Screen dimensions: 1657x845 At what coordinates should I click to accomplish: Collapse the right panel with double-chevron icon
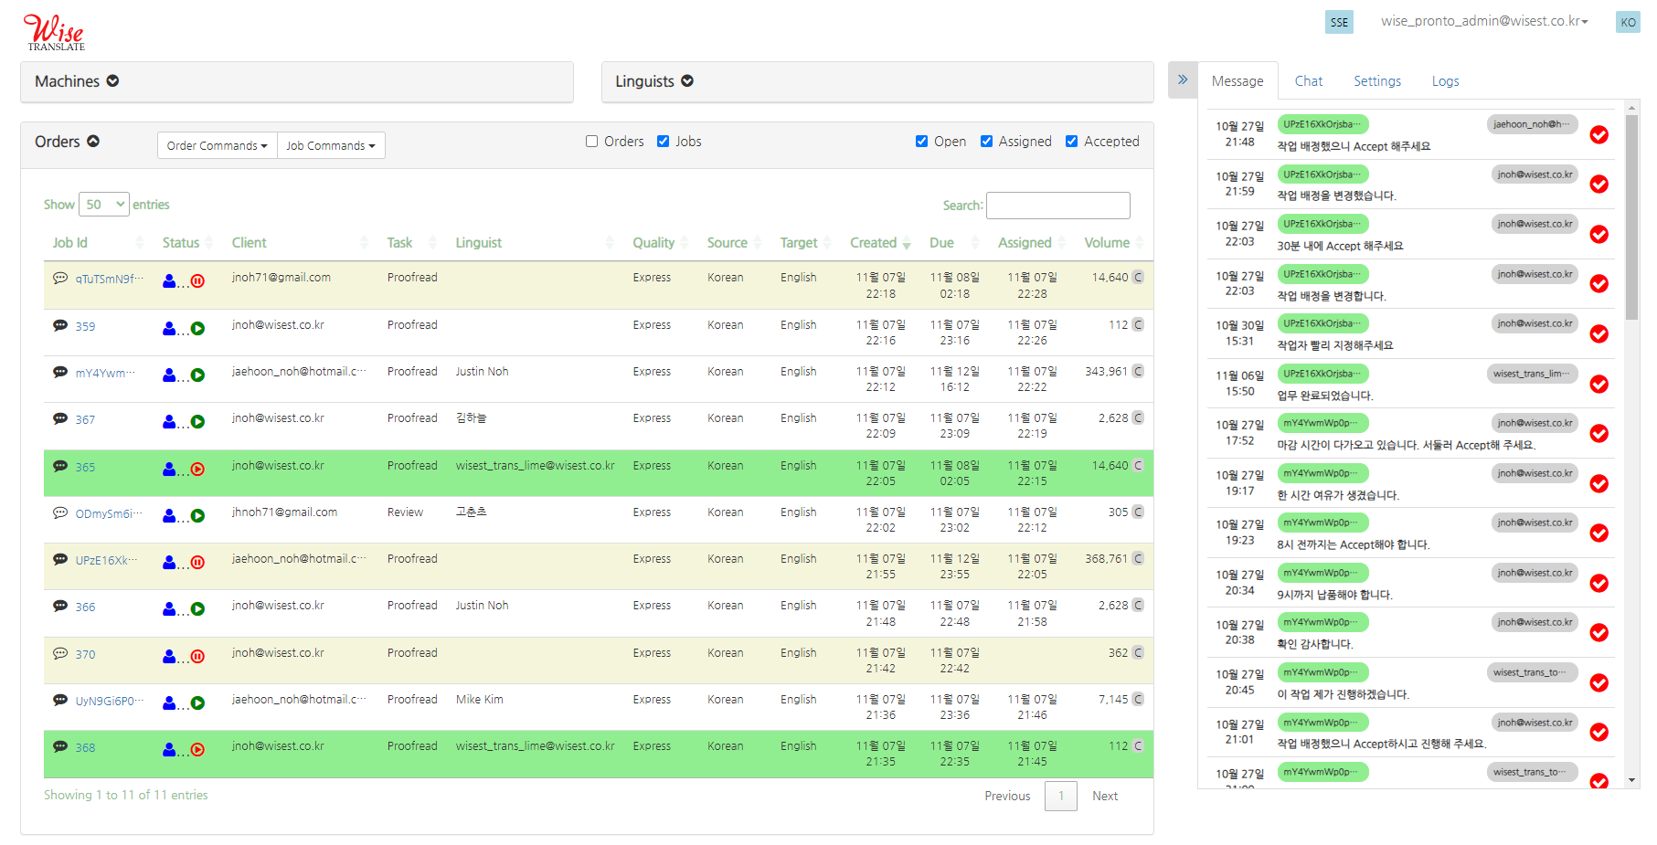[1182, 80]
